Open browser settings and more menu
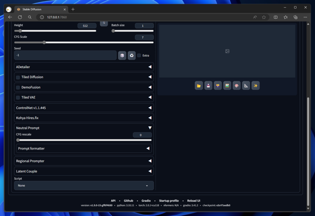The image size is (315, 216). pyautogui.click(x=305, y=17)
